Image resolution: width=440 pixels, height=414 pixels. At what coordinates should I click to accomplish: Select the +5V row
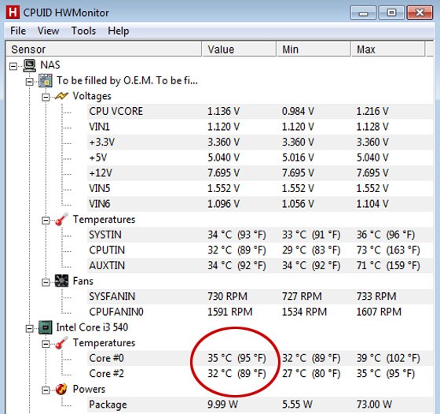tap(260, 157)
